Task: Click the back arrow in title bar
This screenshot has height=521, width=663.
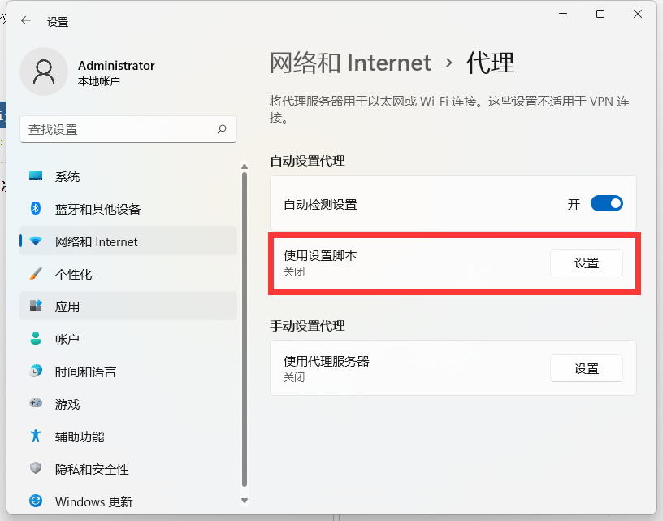Action: (x=26, y=22)
